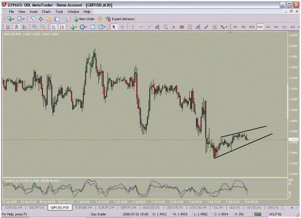Expand the Periods clock dropdown arrow

click(x=86, y=27)
